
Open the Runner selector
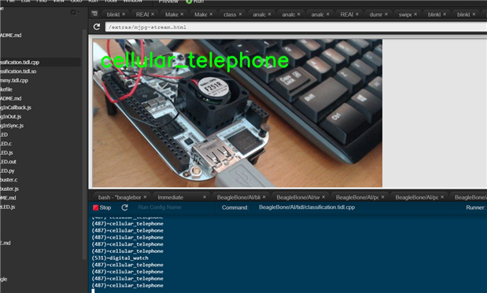tap(475, 207)
